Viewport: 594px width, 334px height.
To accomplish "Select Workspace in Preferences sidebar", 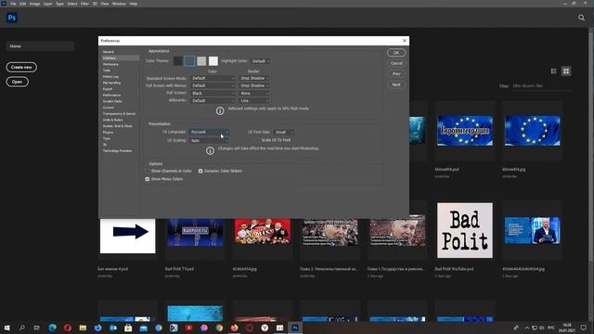I will [x=110, y=64].
